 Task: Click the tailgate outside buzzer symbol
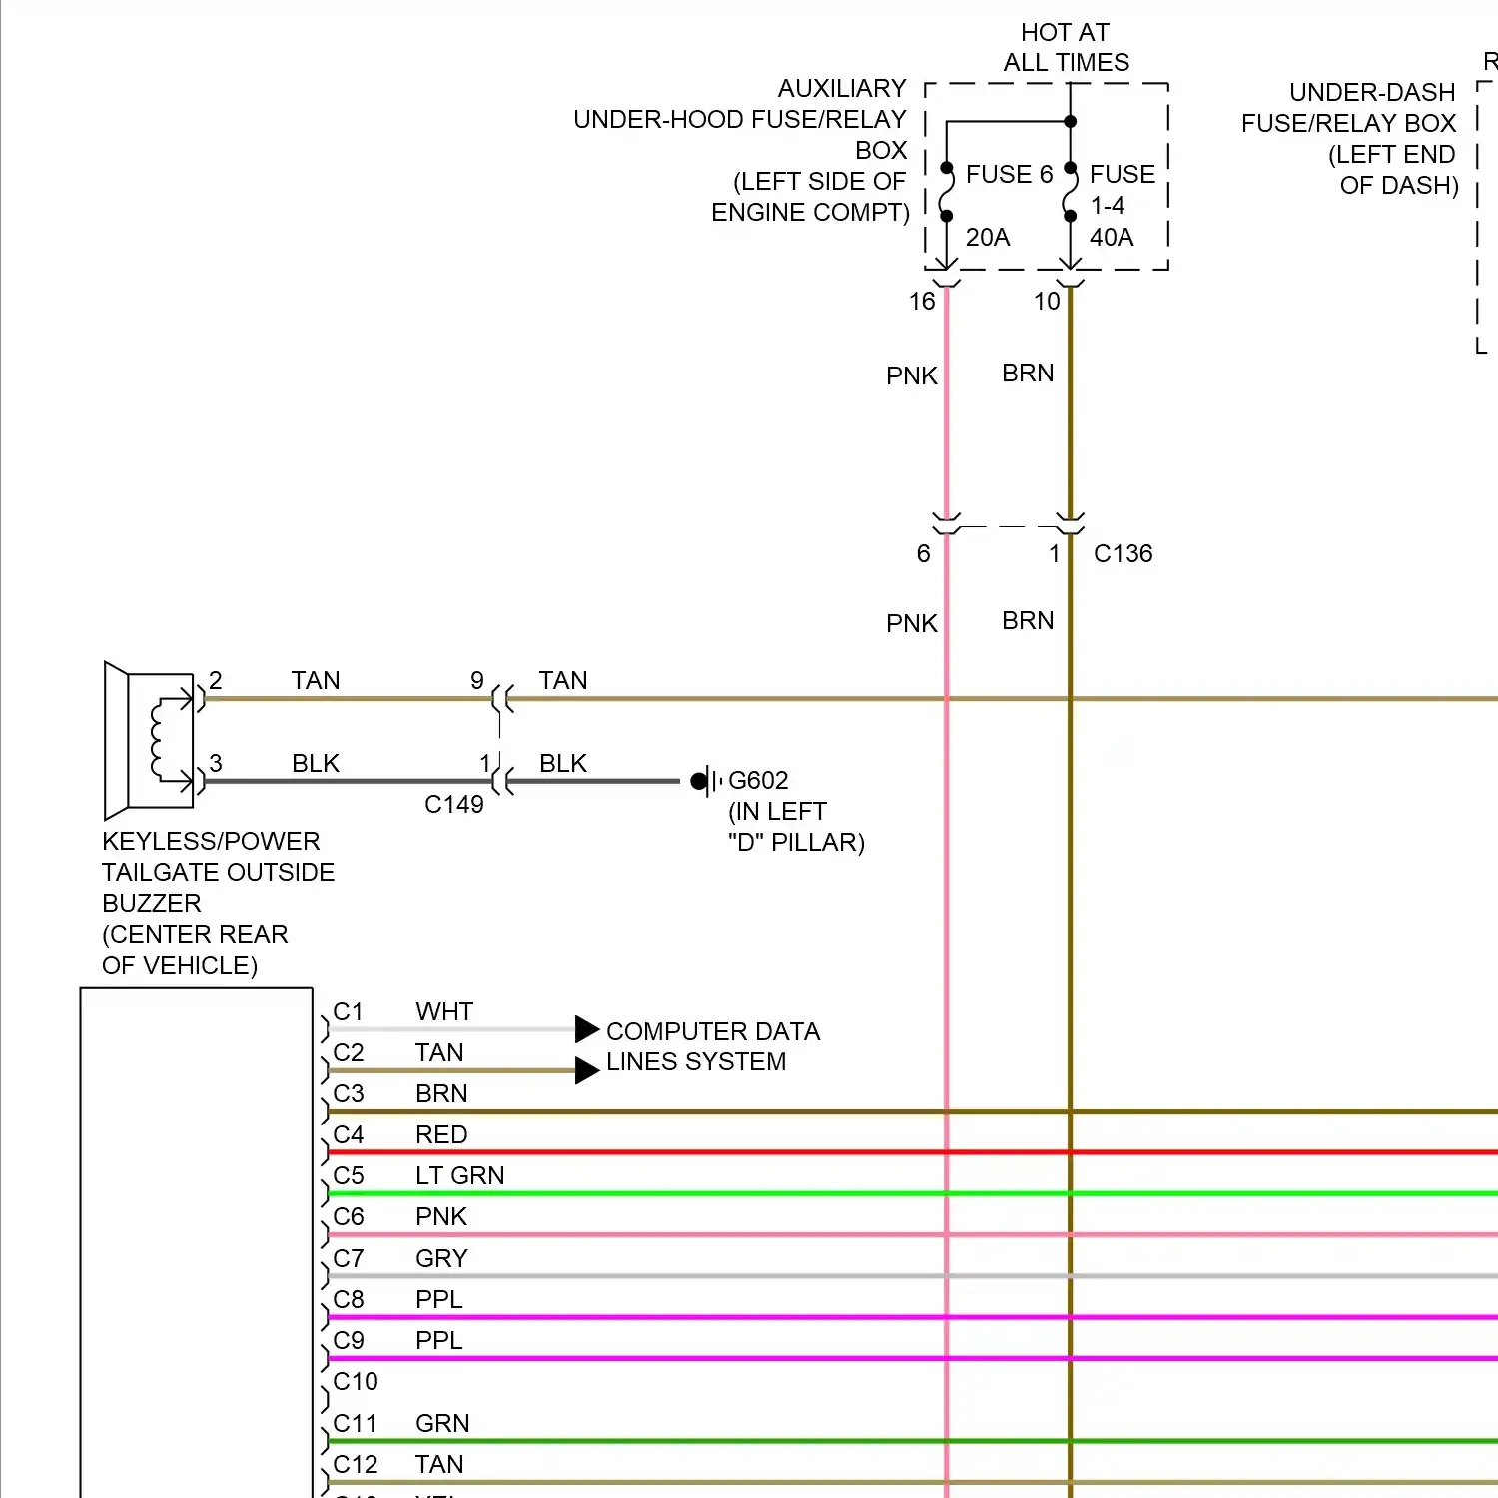tap(150, 740)
